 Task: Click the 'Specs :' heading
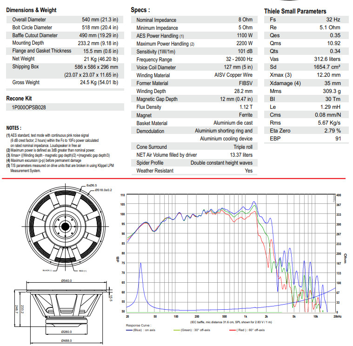coord(140,10)
